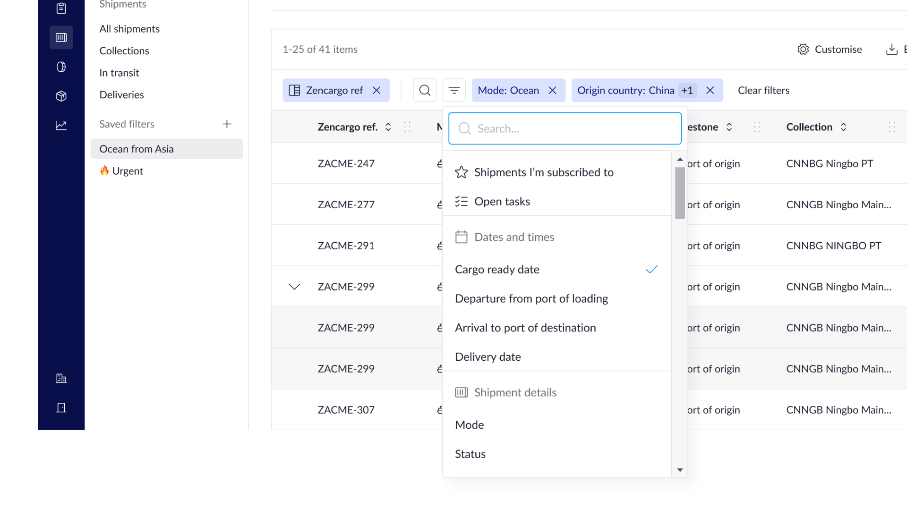
Task: Toggle the Cargo ready date filter option
Action: point(557,269)
